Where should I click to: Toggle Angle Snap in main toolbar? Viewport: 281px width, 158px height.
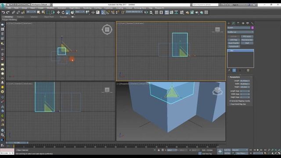(108, 12)
